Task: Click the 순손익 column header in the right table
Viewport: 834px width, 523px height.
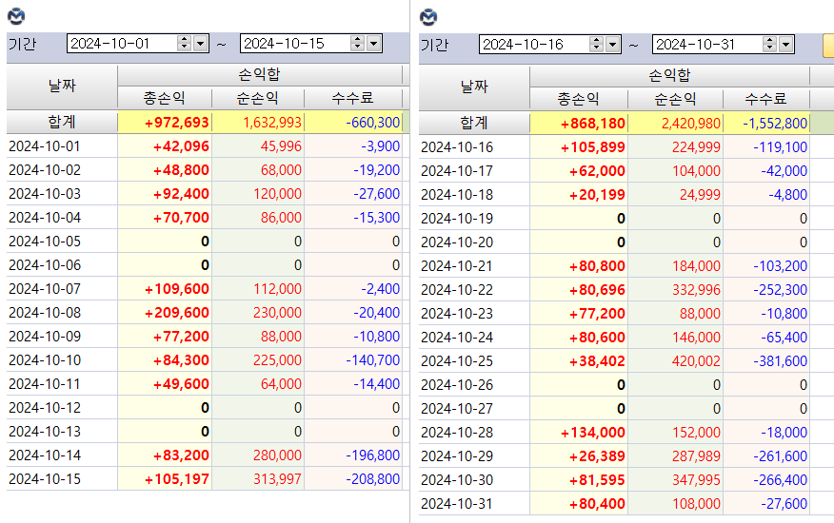Action: [x=676, y=99]
